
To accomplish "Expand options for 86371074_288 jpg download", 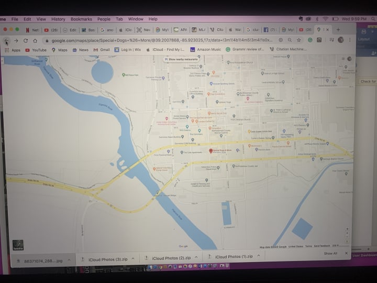I will (x=69, y=260).
